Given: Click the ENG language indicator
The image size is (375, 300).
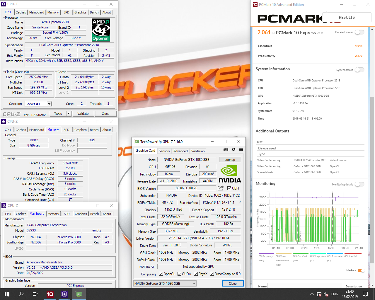Looking at the screenshot, I should tap(335, 294).
